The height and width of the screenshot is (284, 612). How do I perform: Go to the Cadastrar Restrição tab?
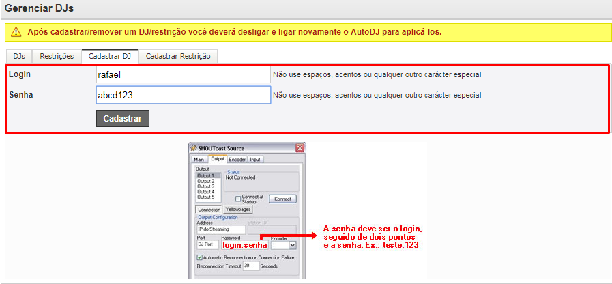[179, 56]
